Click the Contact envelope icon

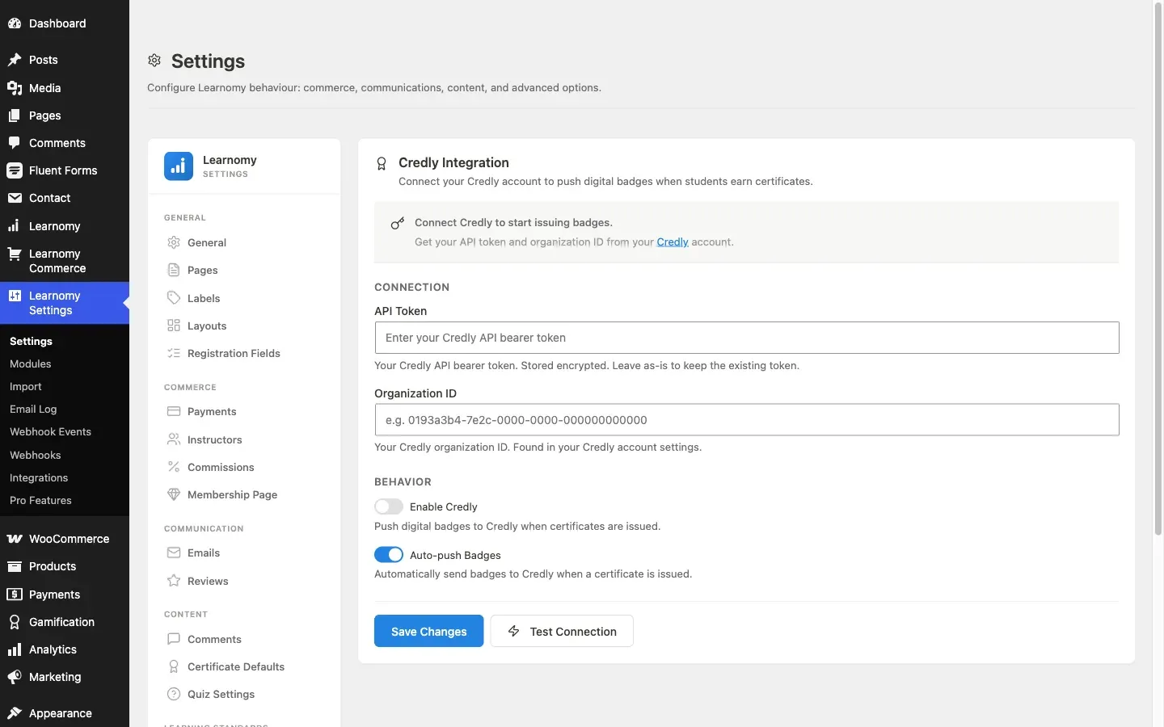(x=15, y=198)
